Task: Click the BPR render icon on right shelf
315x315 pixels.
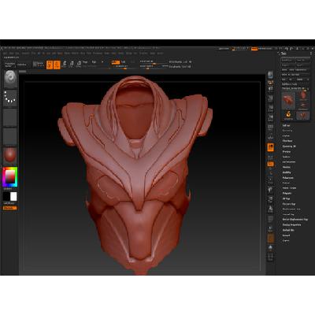Action: coord(270,75)
